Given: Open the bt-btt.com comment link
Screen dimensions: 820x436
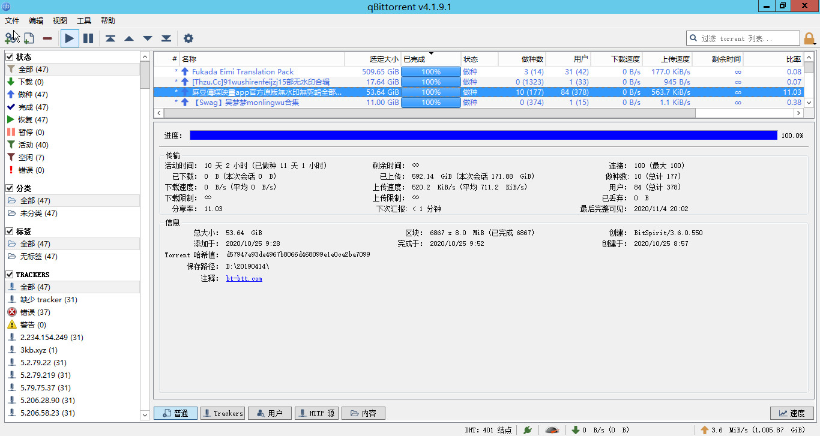Looking at the screenshot, I should (x=244, y=279).
